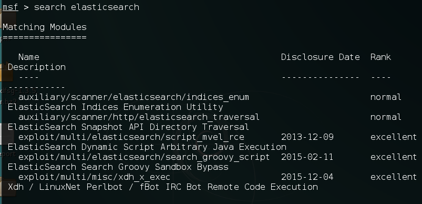Click the Disclosure Date column header
The width and height of the screenshot is (422, 204).
(x=320, y=57)
